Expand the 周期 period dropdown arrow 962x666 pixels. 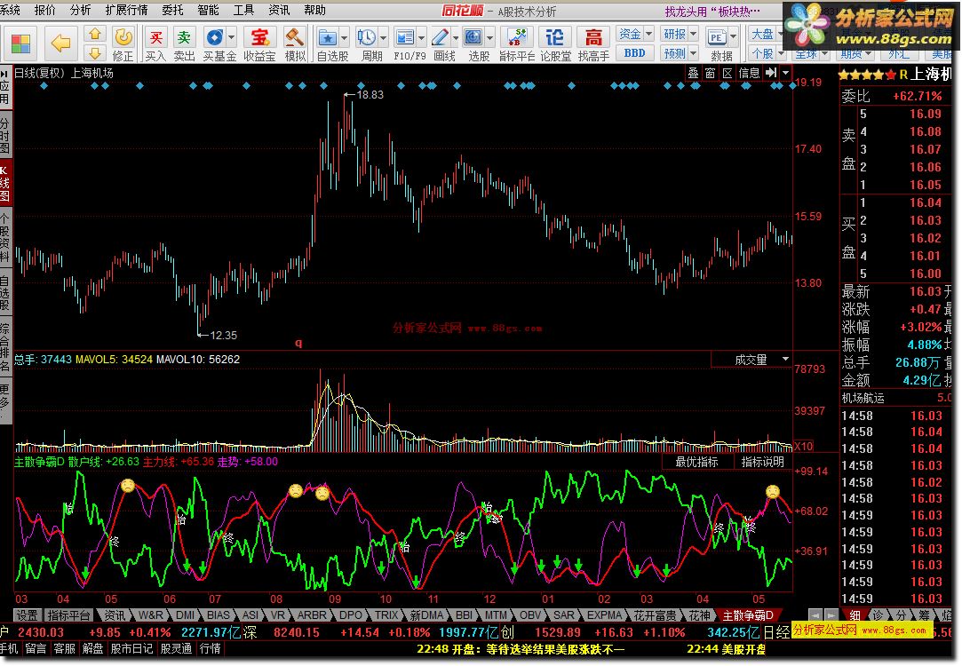point(384,38)
